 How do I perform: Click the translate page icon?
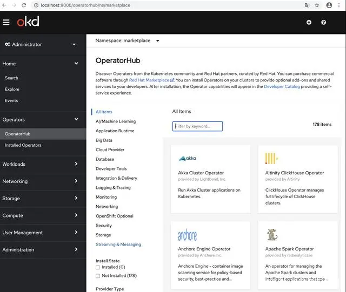pyautogui.click(x=307, y=5)
